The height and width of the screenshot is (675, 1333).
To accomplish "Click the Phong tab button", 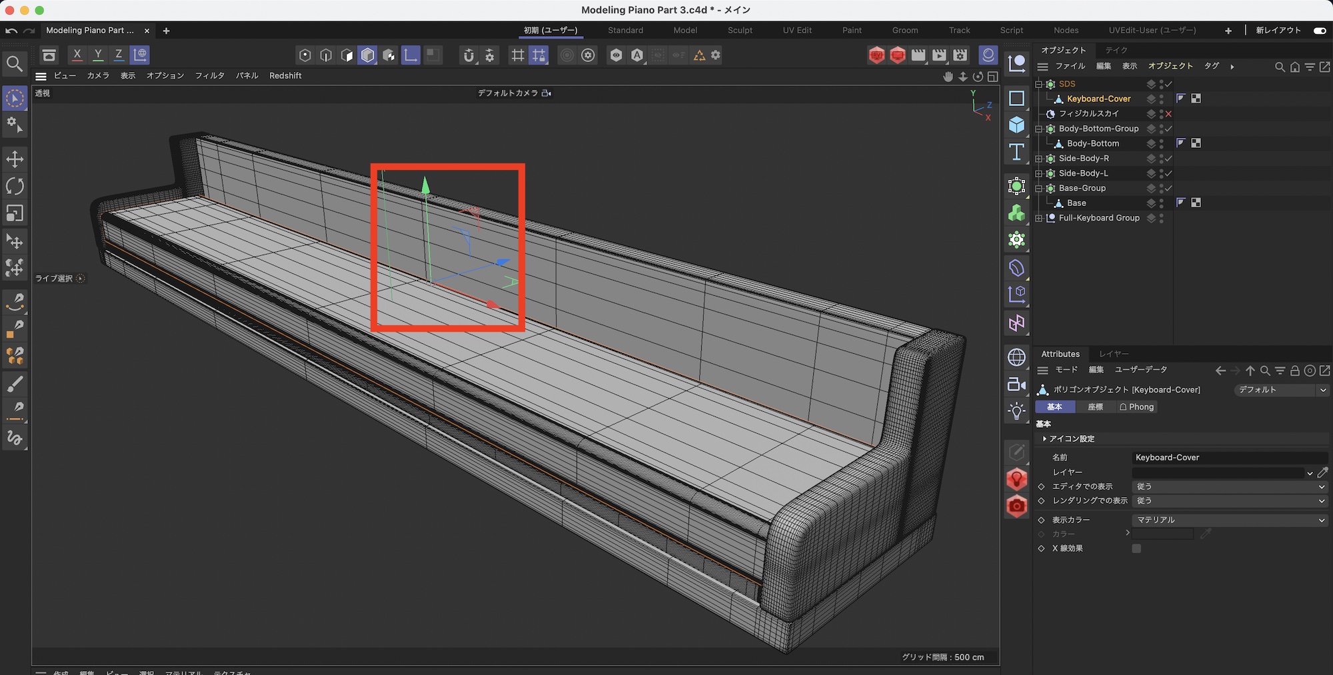I will (1136, 407).
